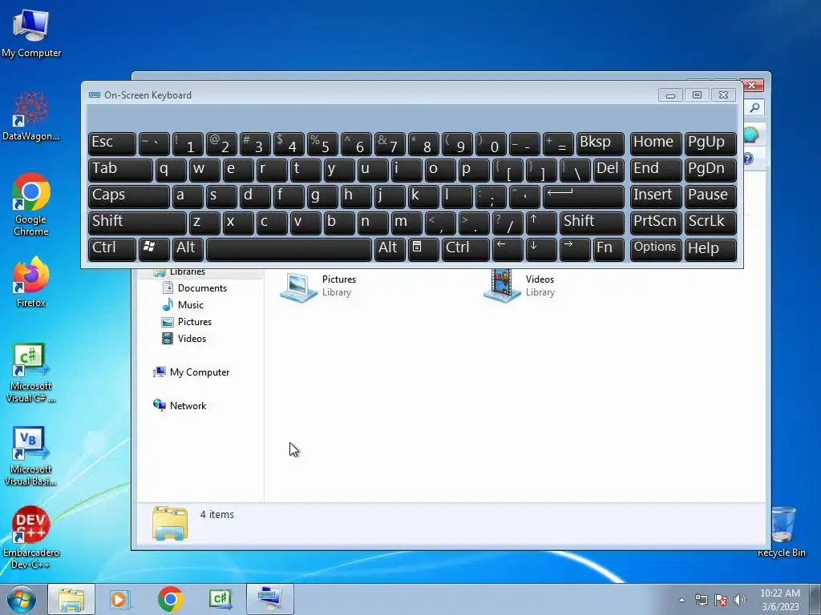The image size is (821, 615).
Task: Click the network tray icon
Action: click(701, 600)
